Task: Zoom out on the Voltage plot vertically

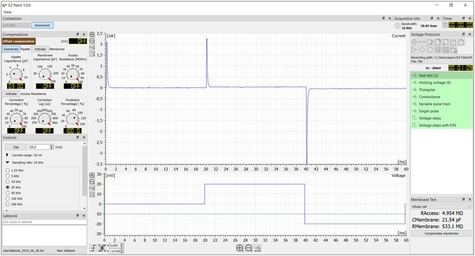Action: 92,182
